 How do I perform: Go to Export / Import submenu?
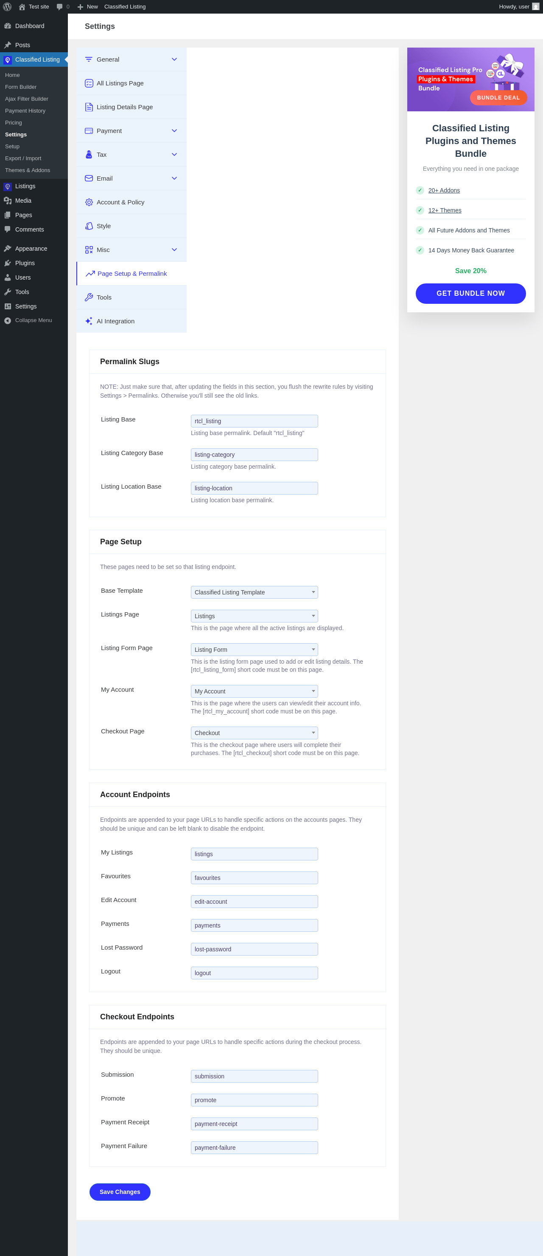tap(23, 158)
